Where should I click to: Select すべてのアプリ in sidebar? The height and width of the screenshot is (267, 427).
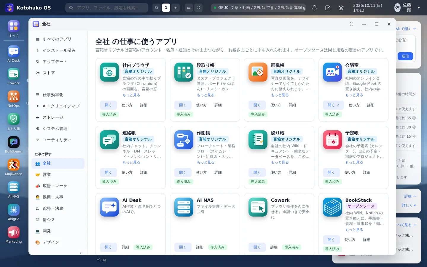(58, 39)
